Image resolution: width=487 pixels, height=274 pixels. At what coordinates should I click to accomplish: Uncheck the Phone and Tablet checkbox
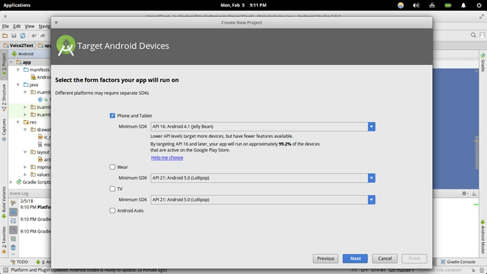click(x=112, y=116)
